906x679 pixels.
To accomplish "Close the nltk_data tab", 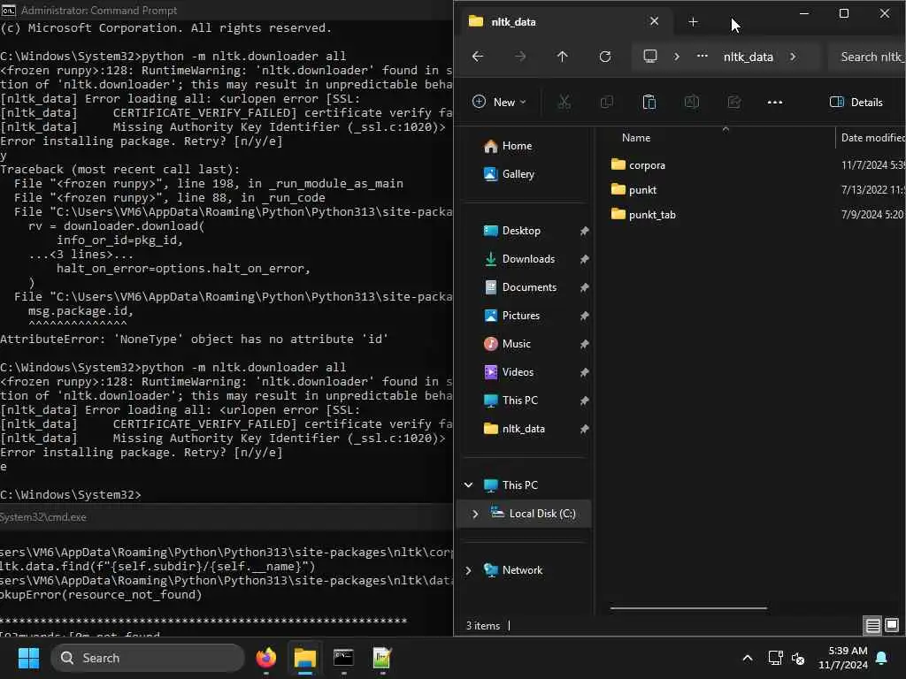I will (654, 21).
